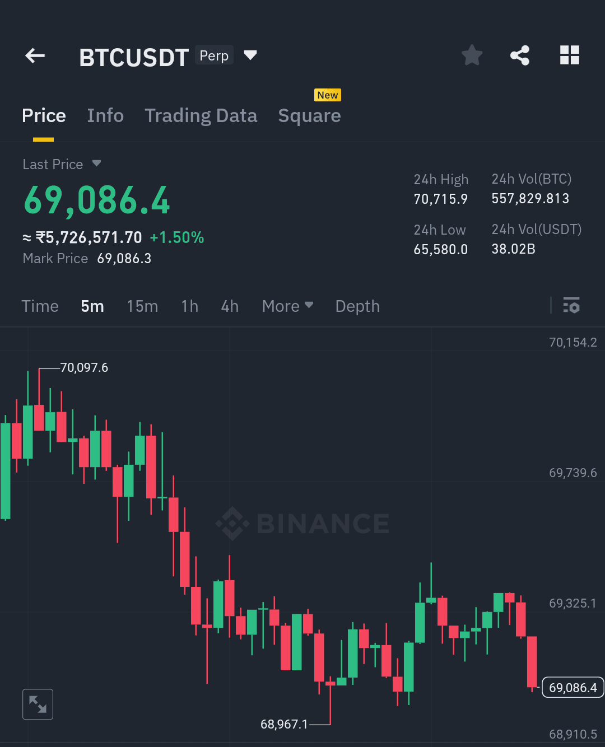
Task: Open the Last Price dropdown
Action: 96,164
